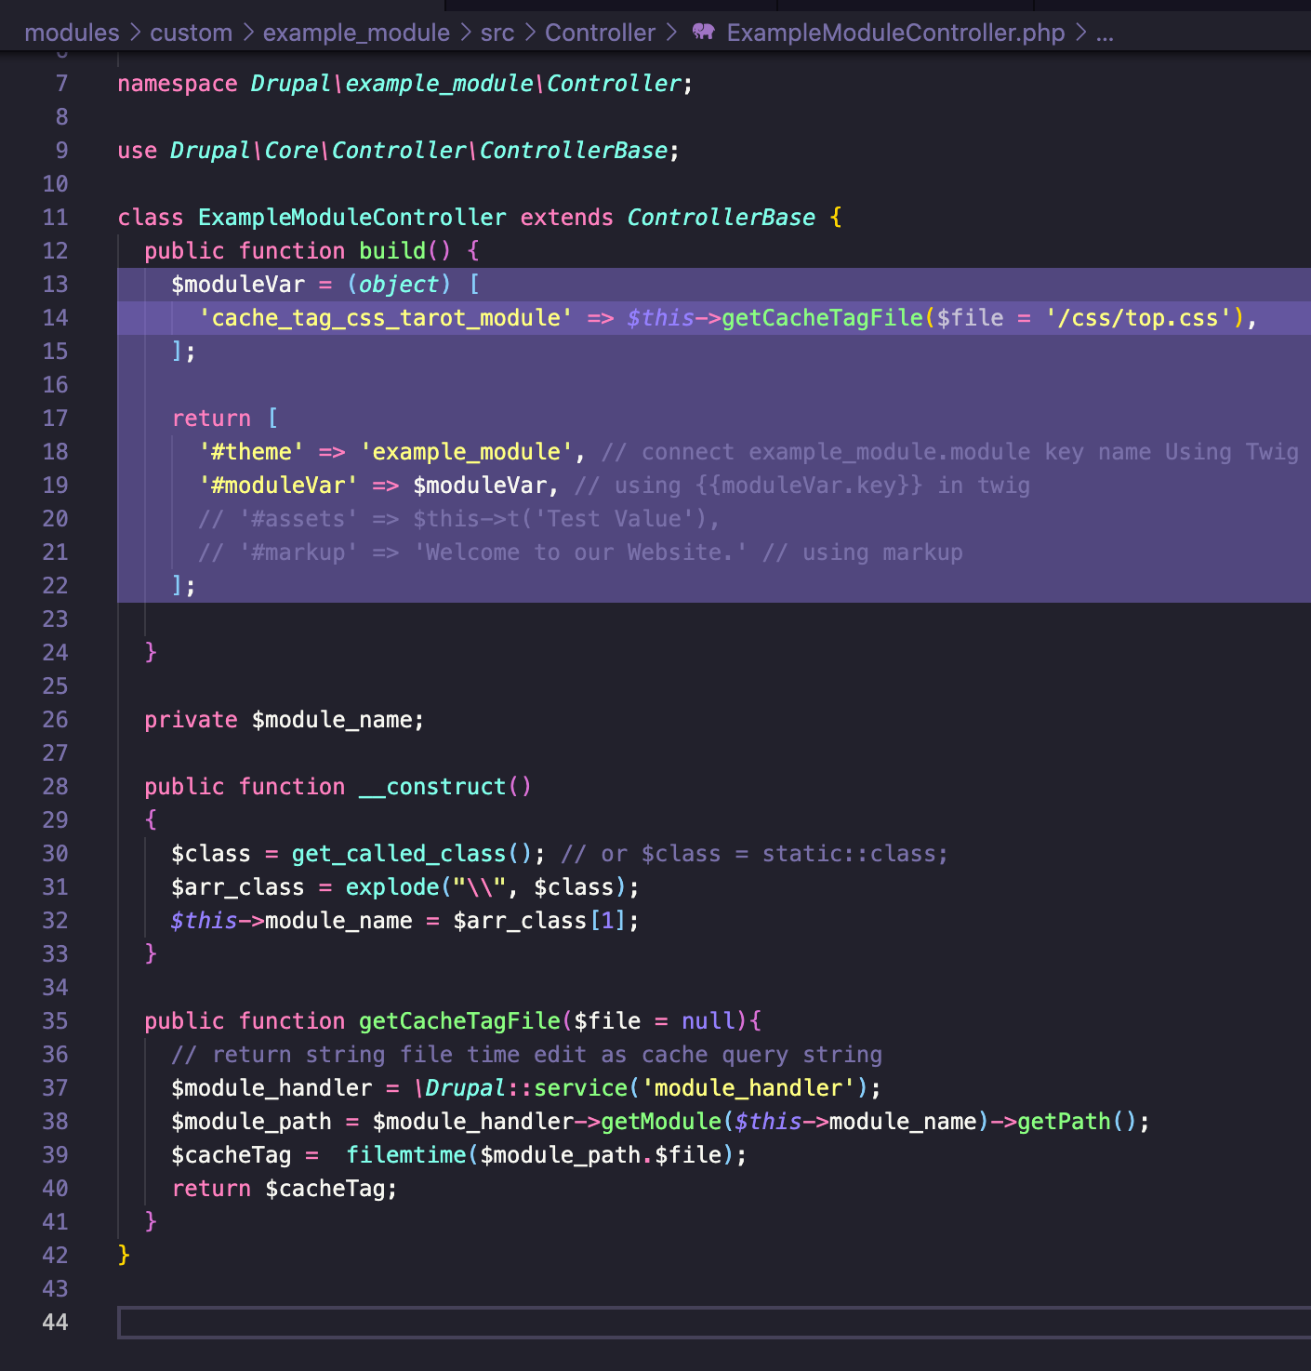Click the commented '#assets' line

459,519
